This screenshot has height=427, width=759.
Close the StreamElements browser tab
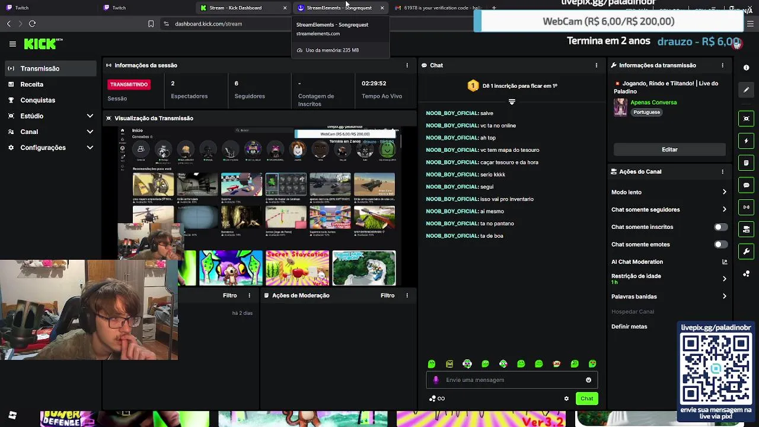click(x=382, y=8)
